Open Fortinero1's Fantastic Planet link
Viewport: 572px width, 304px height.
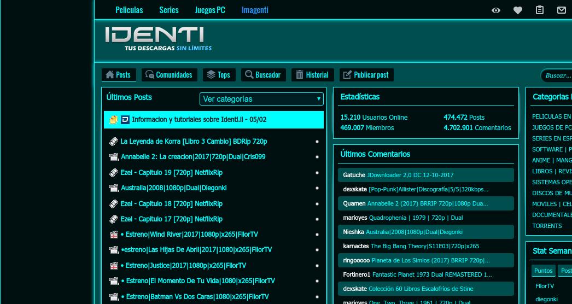tap(432, 274)
